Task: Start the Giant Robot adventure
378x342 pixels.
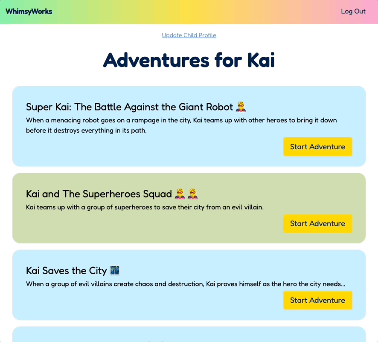Action: click(317, 147)
